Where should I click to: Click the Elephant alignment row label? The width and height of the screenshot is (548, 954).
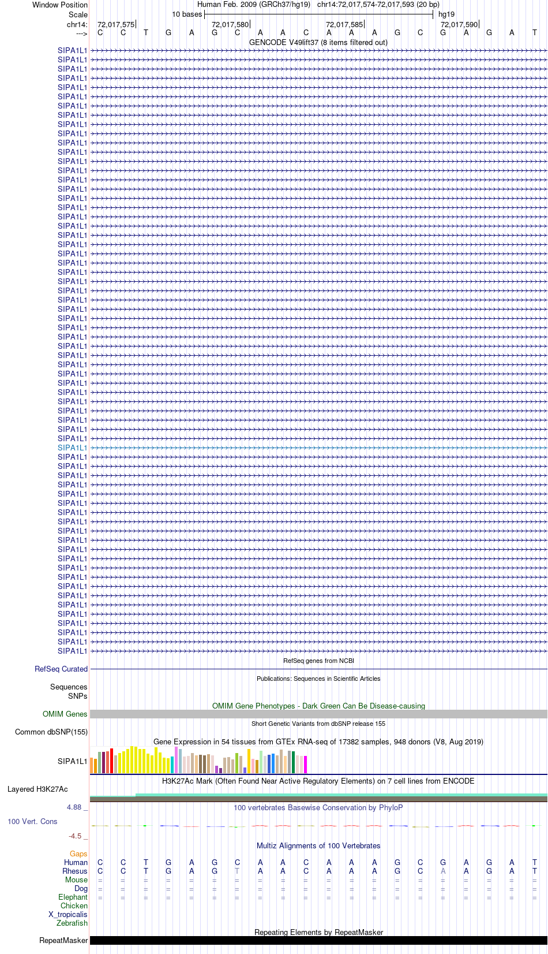click(73, 897)
